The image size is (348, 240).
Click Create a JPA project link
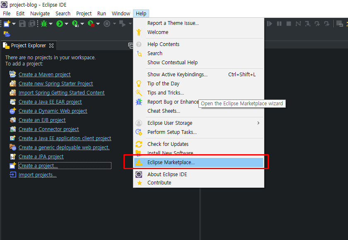(41, 157)
